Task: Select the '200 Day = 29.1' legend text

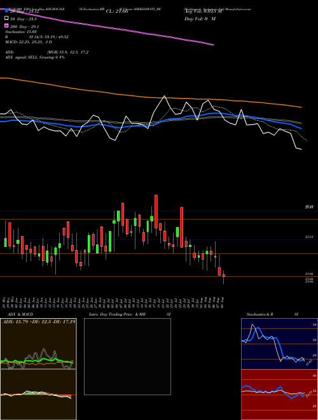Action: 24,26
